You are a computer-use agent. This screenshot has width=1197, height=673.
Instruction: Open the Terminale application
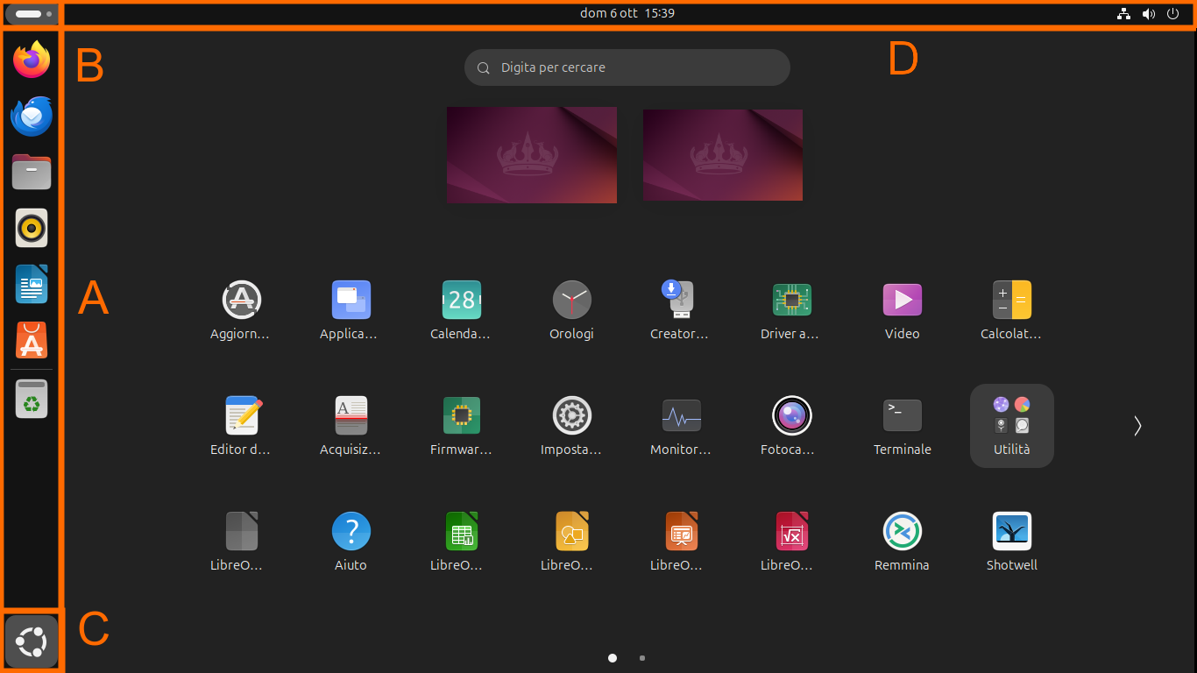point(902,415)
